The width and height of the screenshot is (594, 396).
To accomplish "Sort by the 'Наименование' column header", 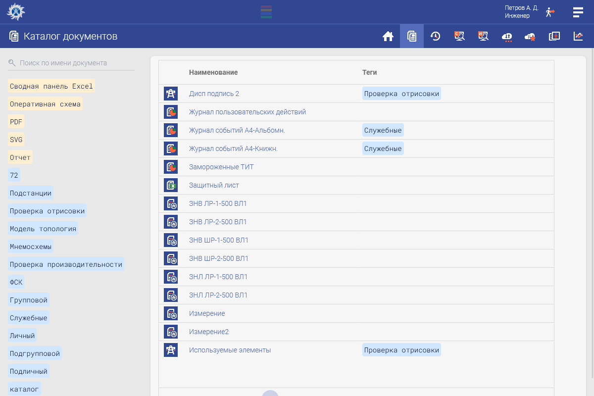I will (213, 72).
